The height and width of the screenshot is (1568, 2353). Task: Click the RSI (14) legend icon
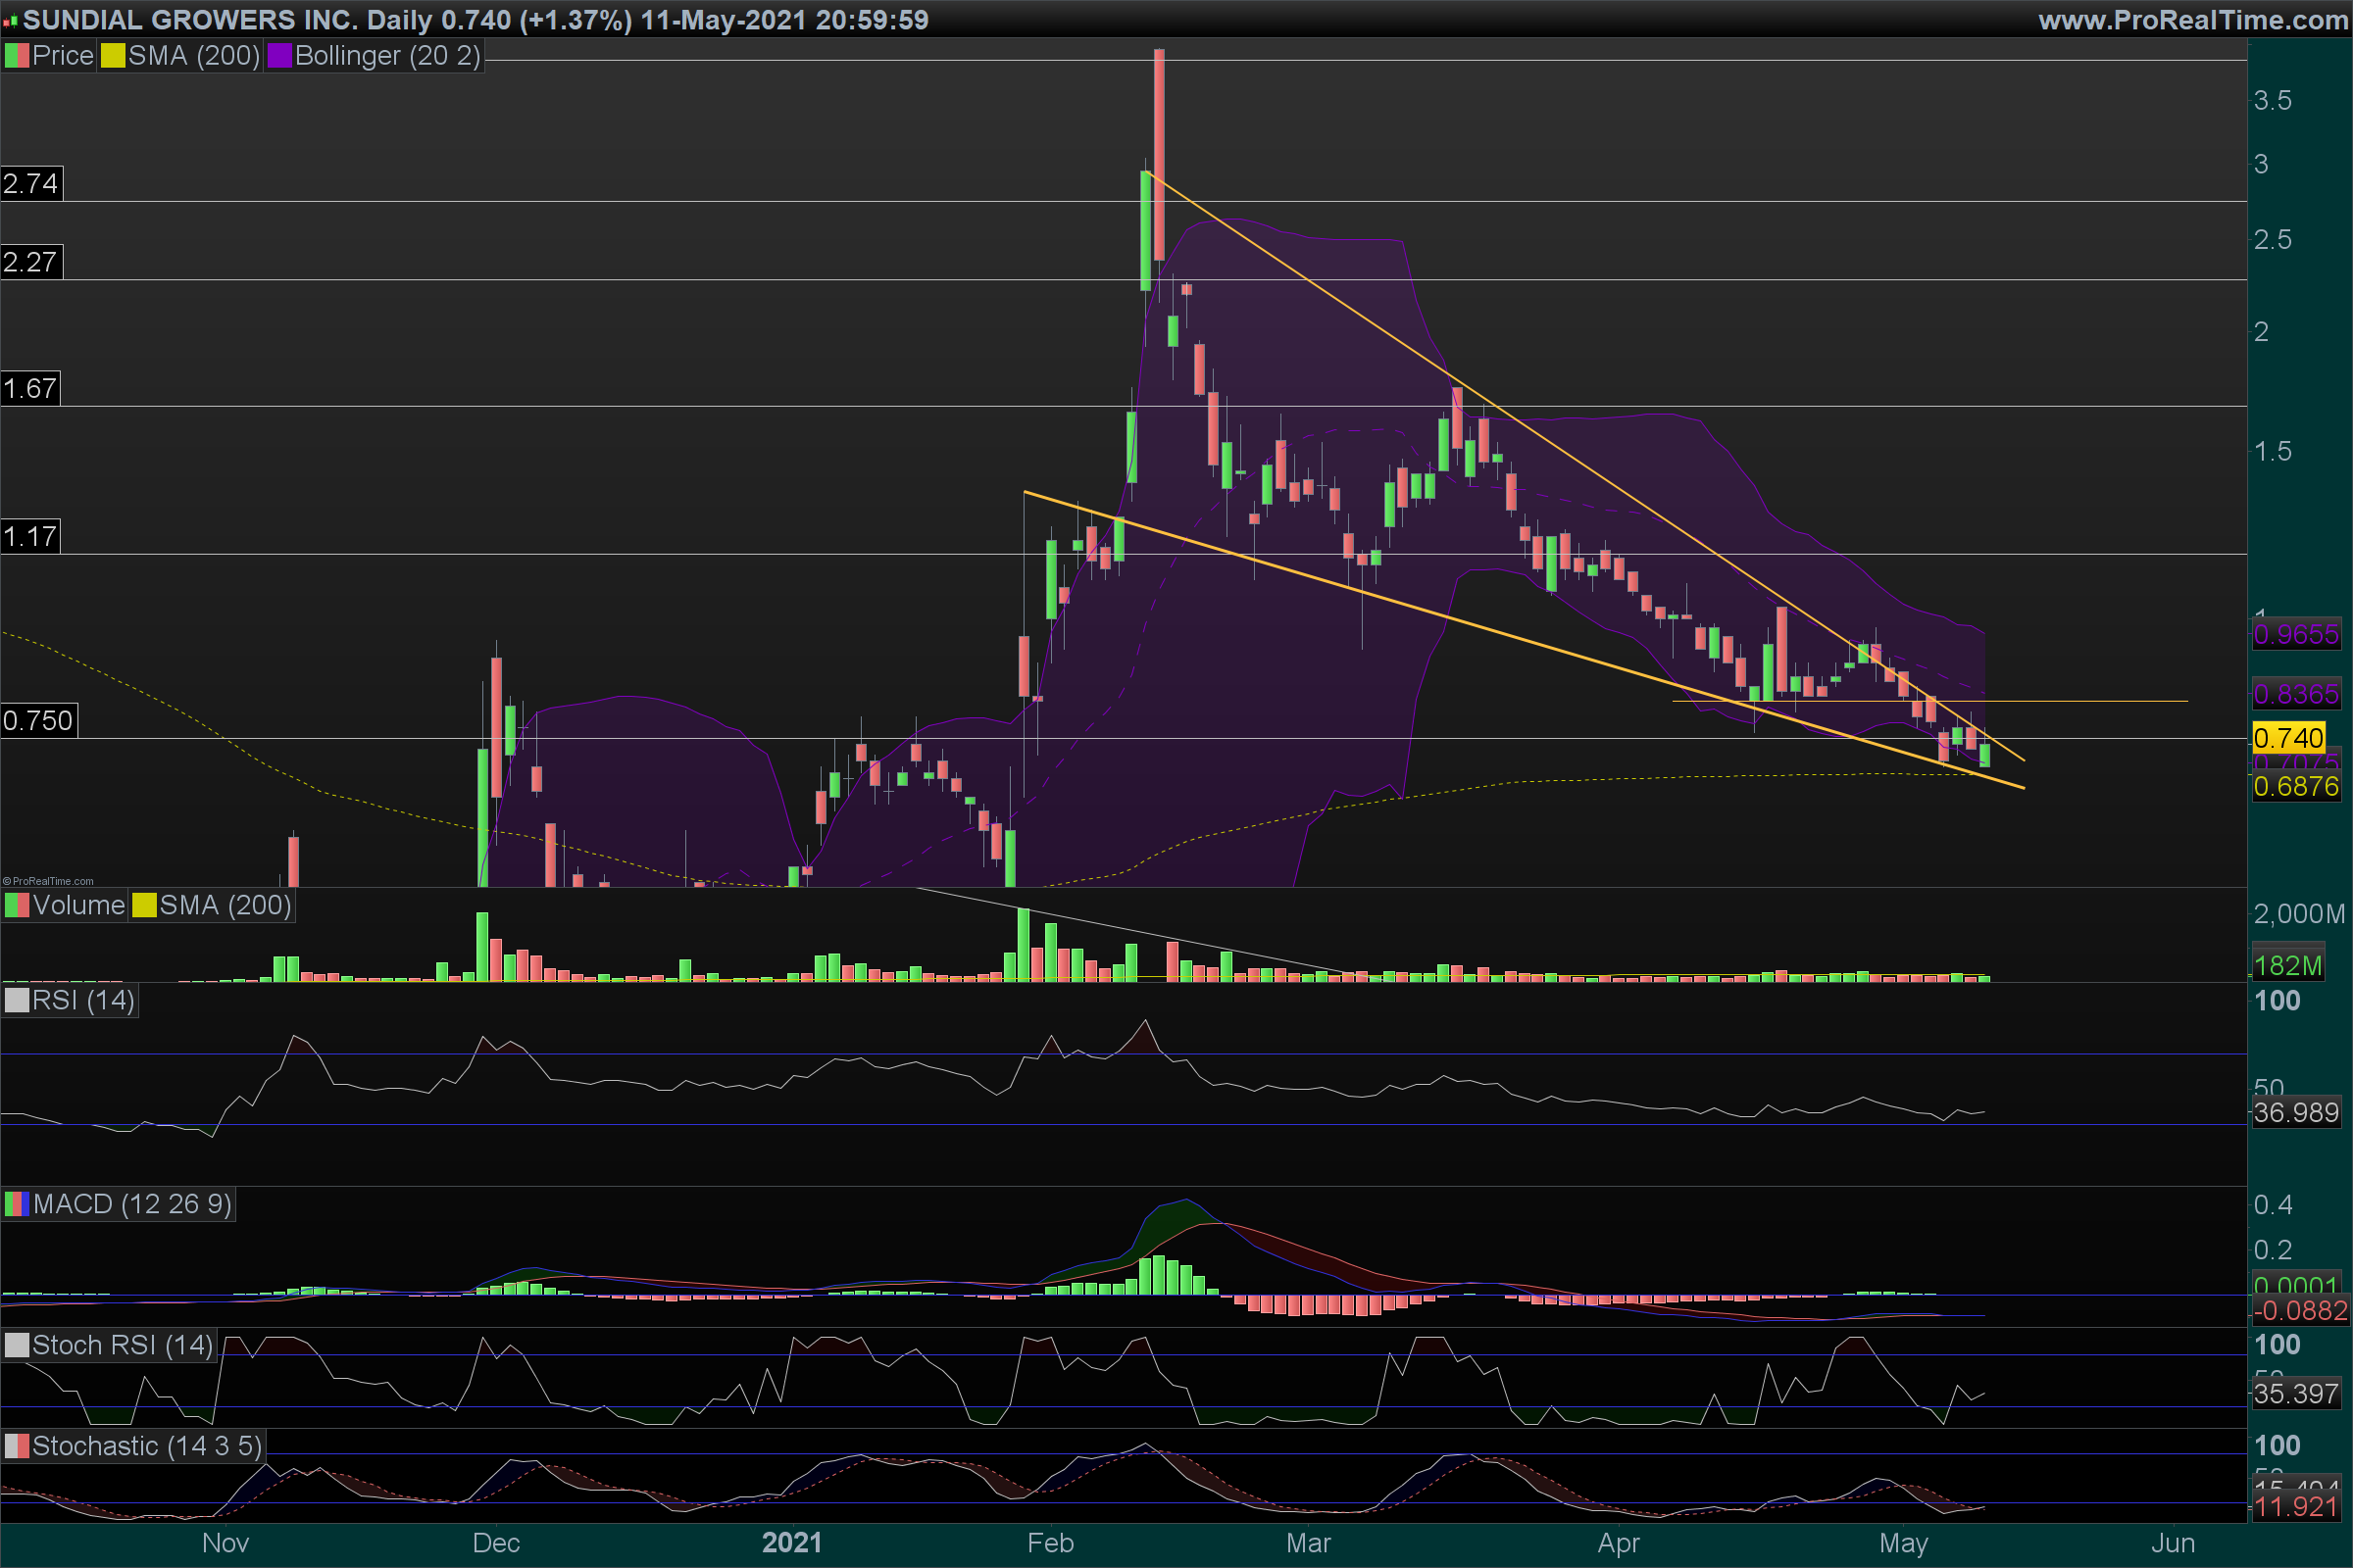tap(16, 1001)
